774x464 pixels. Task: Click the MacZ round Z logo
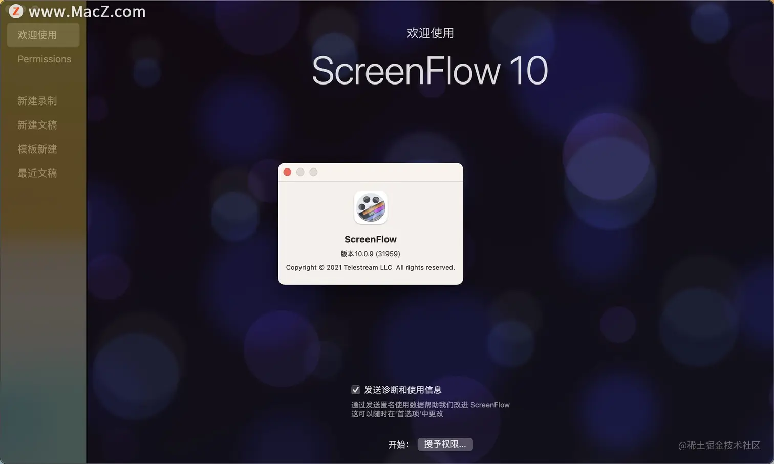tap(16, 11)
